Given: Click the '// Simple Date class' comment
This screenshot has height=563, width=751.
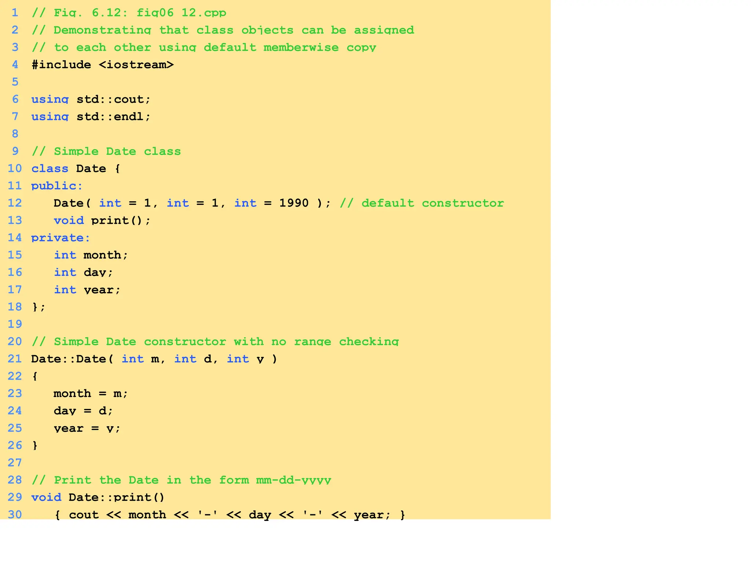Looking at the screenshot, I should click(106, 151).
